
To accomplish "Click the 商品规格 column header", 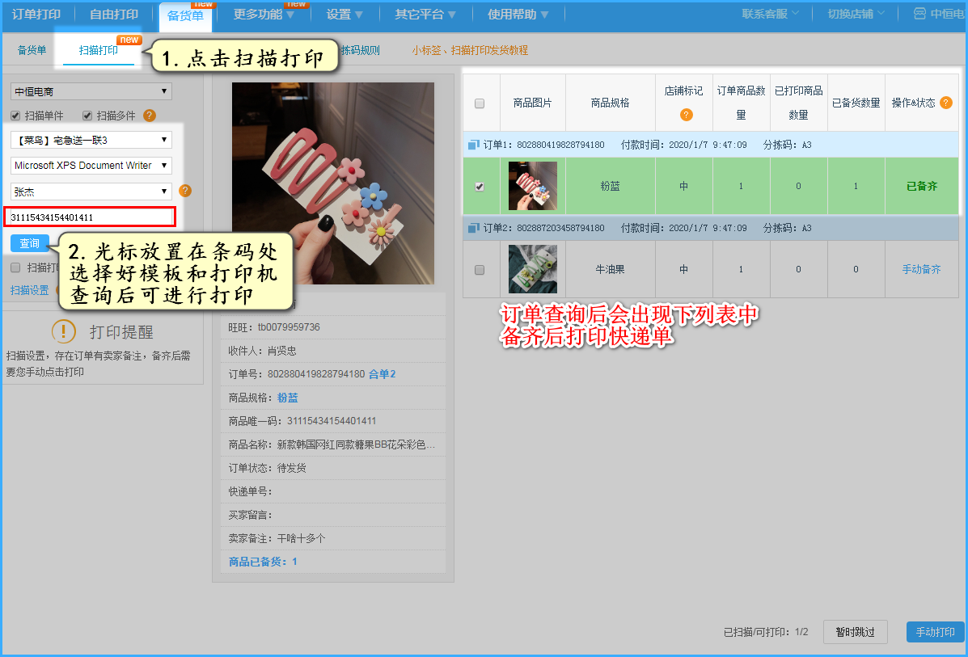I will tap(610, 103).
